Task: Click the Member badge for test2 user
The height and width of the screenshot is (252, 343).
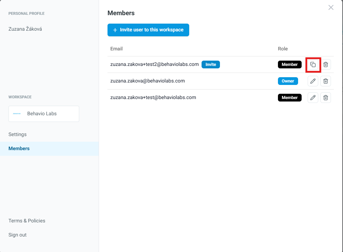Action: (x=290, y=64)
